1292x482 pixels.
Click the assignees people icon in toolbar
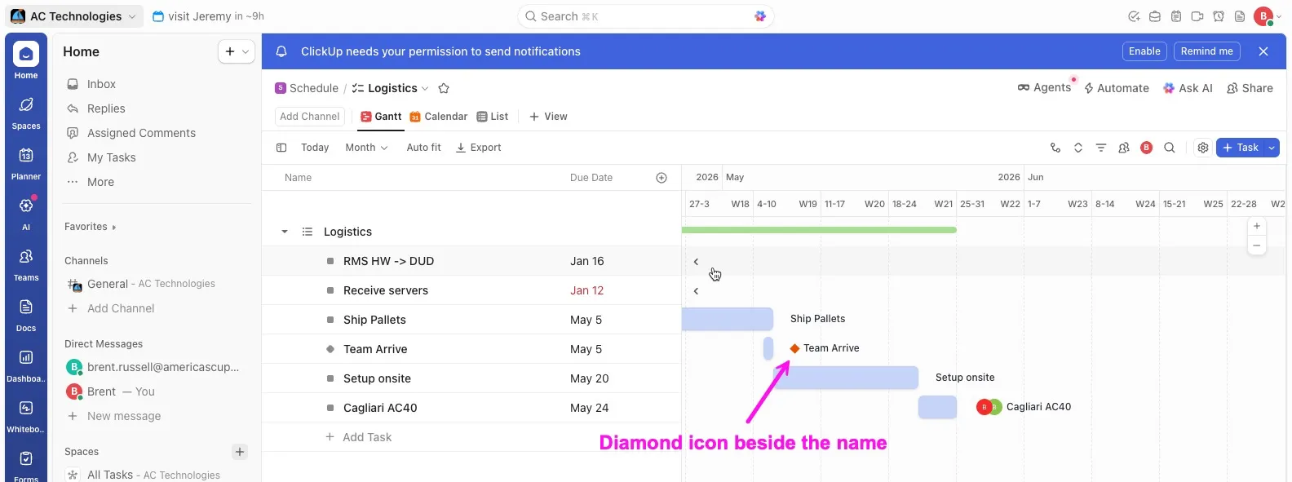click(1124, 148)
